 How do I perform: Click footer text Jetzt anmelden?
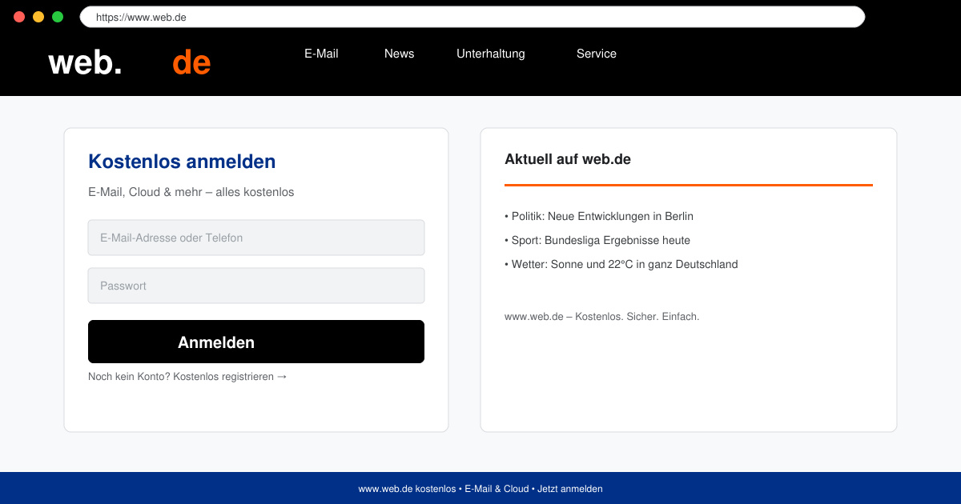pos(570,489)
